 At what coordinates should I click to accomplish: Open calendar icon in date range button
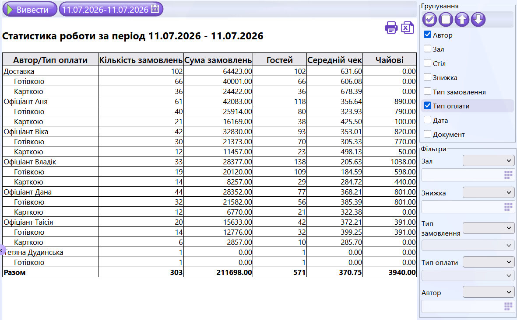tap(155, 9)
